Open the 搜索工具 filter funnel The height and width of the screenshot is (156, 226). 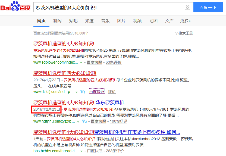tap(177, 33)
